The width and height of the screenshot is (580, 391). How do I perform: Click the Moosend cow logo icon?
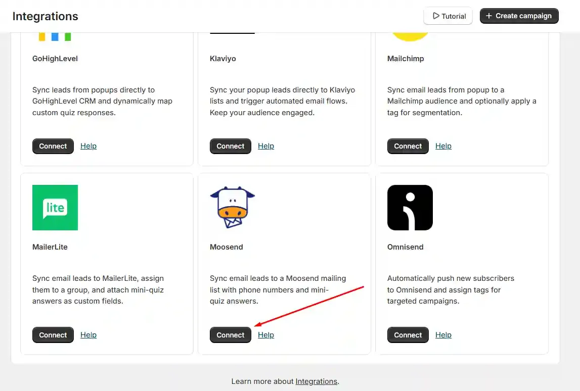point(232,207)
